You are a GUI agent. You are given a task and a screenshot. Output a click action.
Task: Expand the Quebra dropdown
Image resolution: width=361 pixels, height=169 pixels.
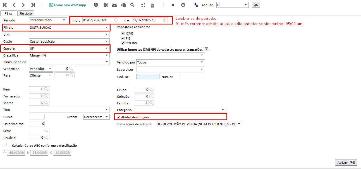(106, 48)
